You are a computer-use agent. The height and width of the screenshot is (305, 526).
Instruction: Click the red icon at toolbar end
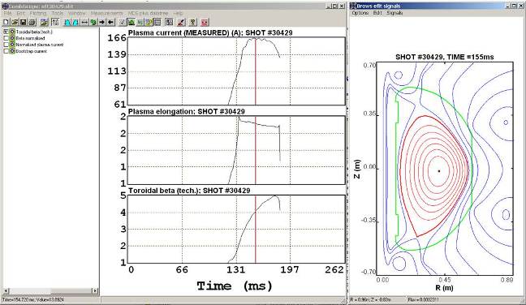tap(205, 22)
